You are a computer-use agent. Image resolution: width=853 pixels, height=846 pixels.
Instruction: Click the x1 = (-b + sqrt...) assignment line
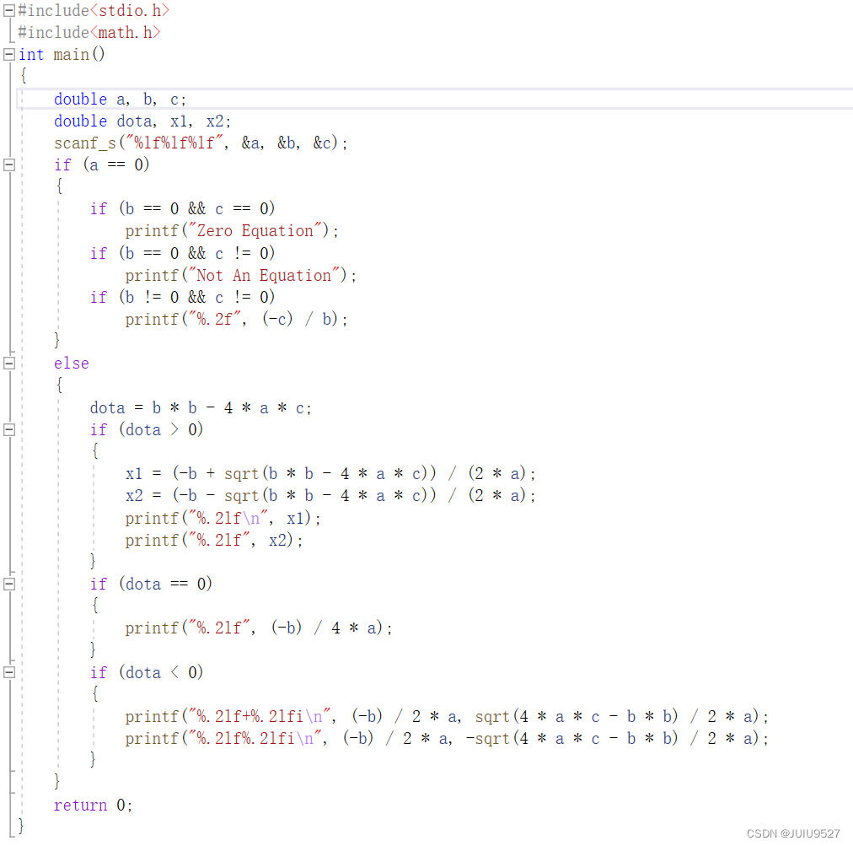coord(330,474)
